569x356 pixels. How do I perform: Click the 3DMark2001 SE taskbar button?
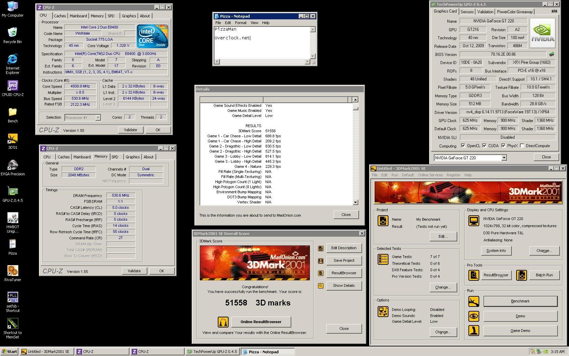point(46,352)
